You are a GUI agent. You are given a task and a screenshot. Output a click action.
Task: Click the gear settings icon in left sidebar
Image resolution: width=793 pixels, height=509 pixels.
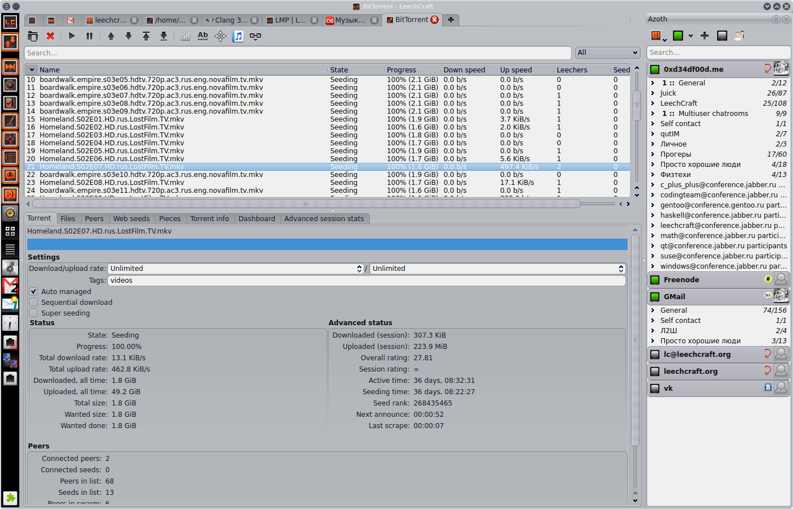pyautogui.click(x=10, y=268)
